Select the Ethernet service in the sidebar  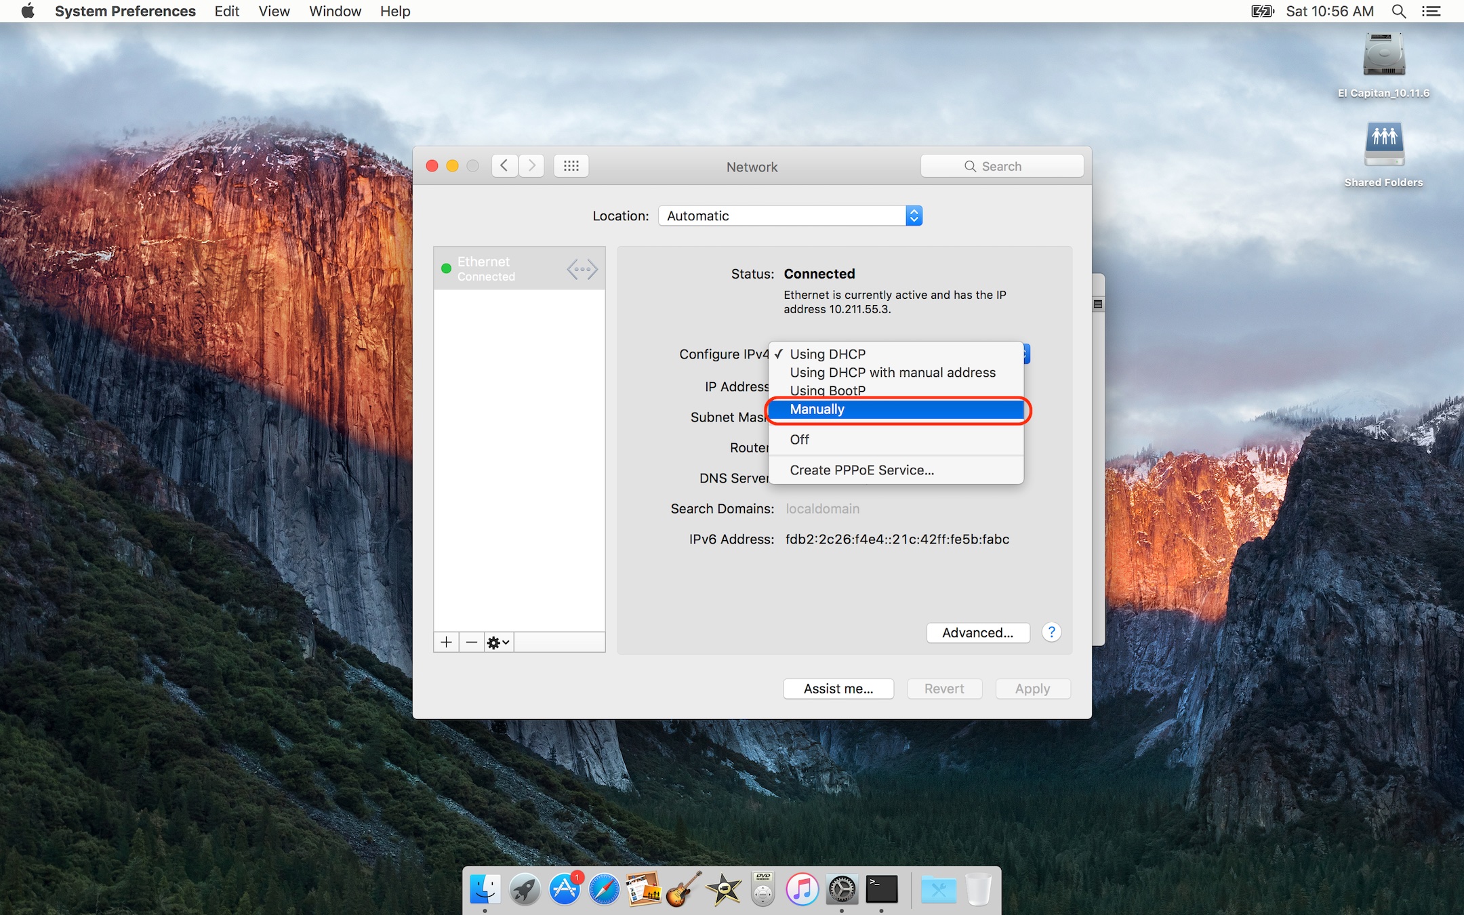click(519, 268)
